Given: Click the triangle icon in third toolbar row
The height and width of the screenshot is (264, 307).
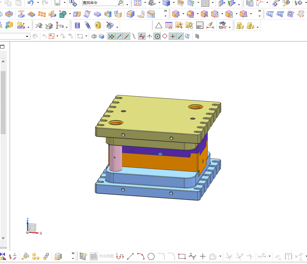Looking at the screenshot, I should [x=159, y=26].
